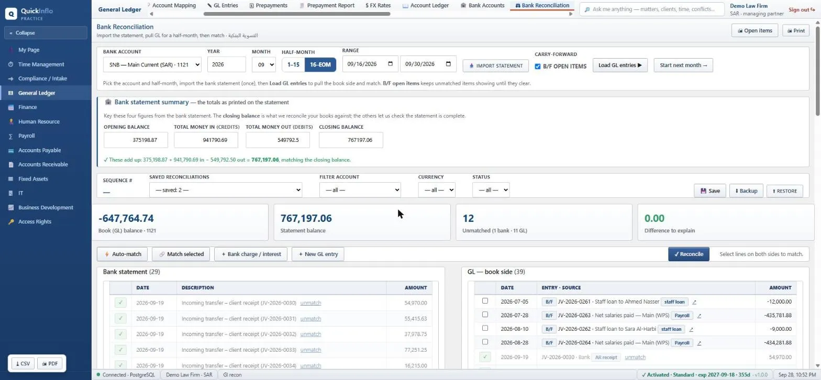Switch to Account Ledger tab

pyautogui.click(x=426, y=5)
